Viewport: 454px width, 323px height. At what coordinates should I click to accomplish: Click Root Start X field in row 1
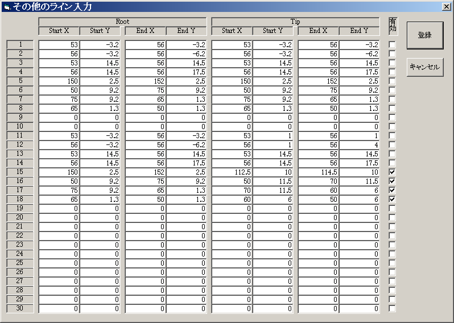59,44
